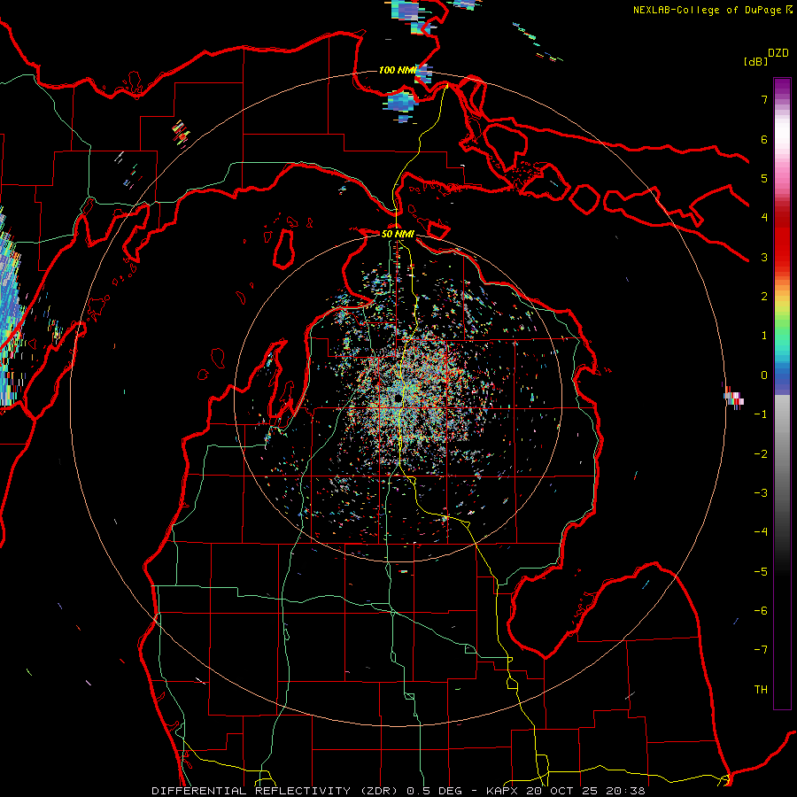Click the color bar at the 3 dB red level
The image size is (797, 797).
(782, 257)
